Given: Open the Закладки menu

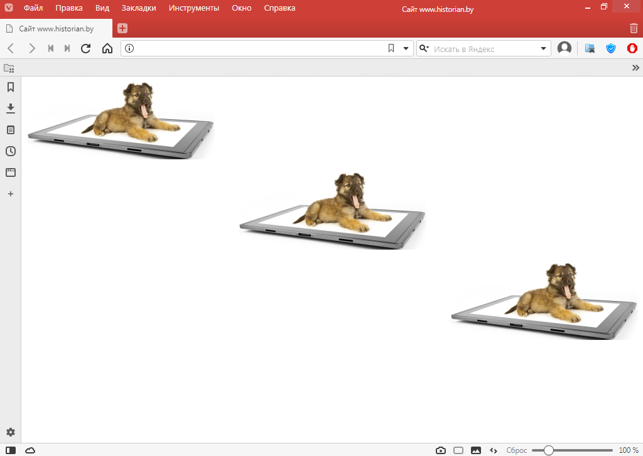Looking at the screenshot, I should 139,8.
